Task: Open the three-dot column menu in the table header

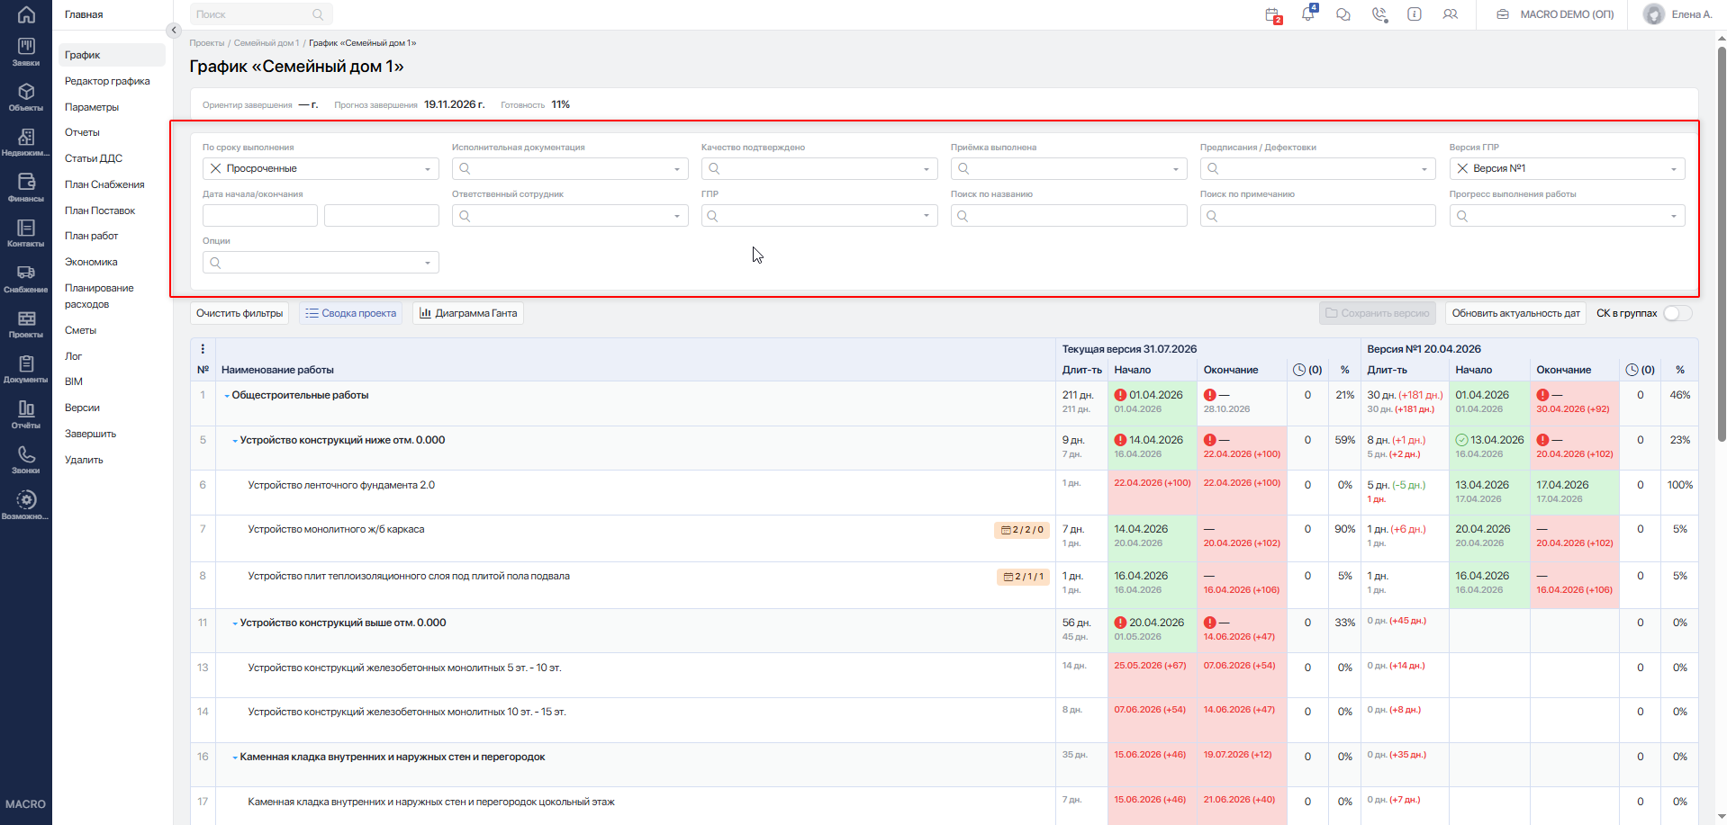Action: click(203, 349)
